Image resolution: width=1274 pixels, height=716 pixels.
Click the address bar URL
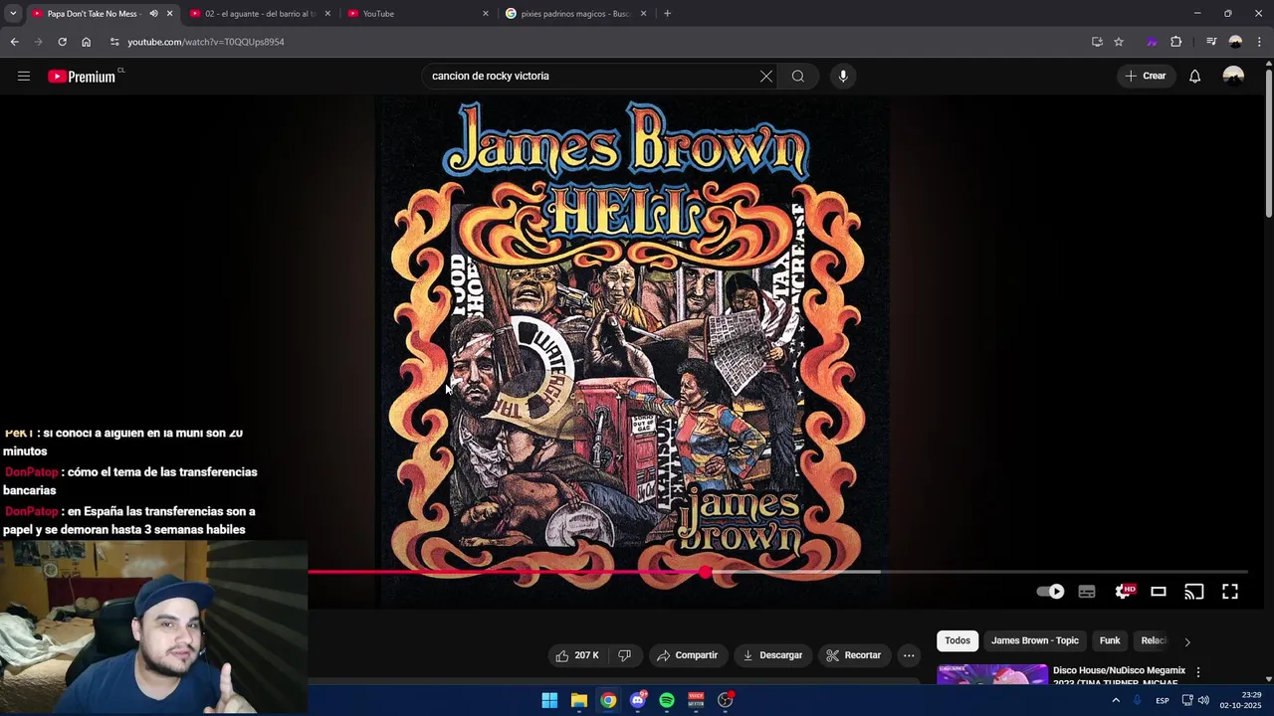(206, 42)
